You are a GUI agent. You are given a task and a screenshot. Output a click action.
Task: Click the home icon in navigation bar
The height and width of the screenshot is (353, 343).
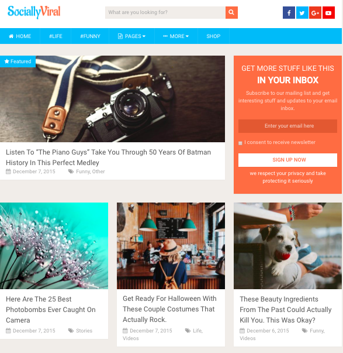click(x=11, y=36)
